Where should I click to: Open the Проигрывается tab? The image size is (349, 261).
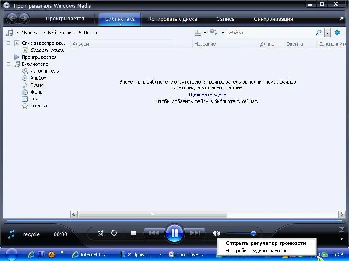point(65,19)
